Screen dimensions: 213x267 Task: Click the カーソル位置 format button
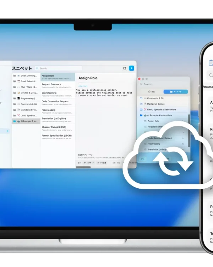point(102,163)
